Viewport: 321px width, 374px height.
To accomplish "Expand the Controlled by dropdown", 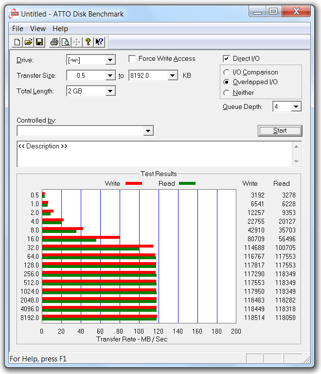I will tap(148, 131).
